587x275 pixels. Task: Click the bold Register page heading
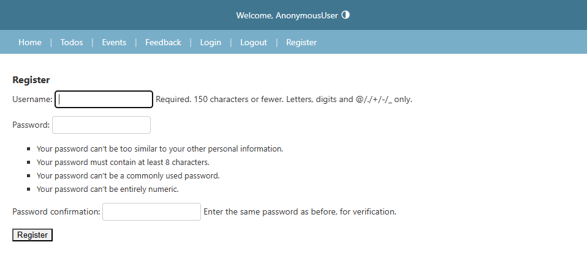[31, 80]
